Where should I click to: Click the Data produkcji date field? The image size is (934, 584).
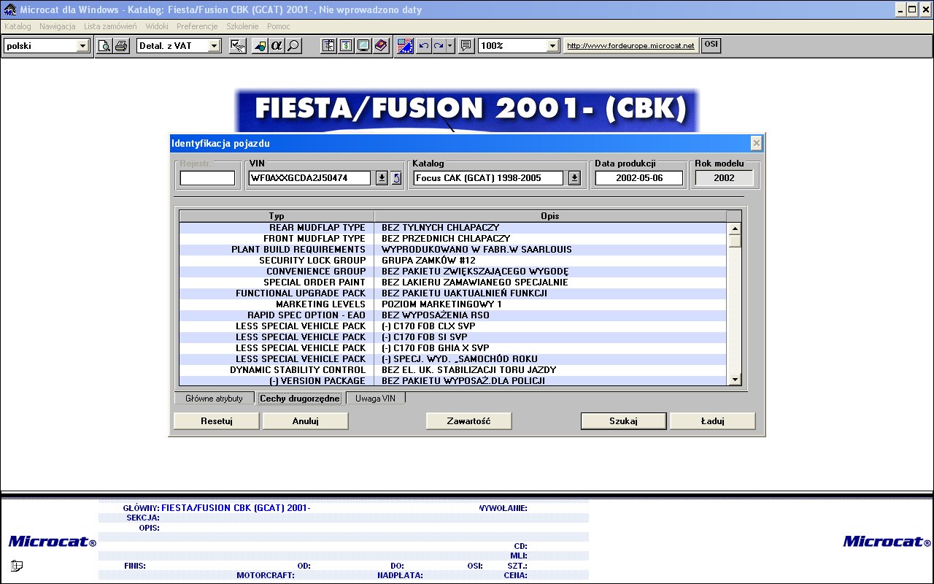[638, 178]
